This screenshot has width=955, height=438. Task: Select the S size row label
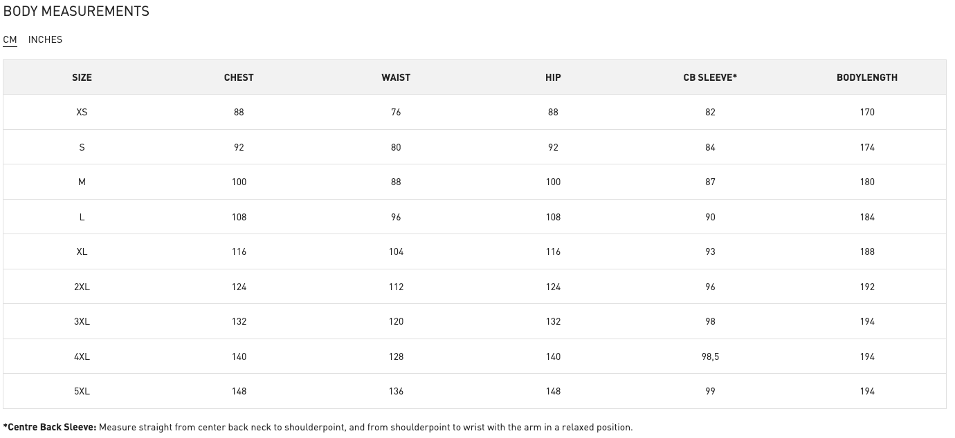coord(82,147)
